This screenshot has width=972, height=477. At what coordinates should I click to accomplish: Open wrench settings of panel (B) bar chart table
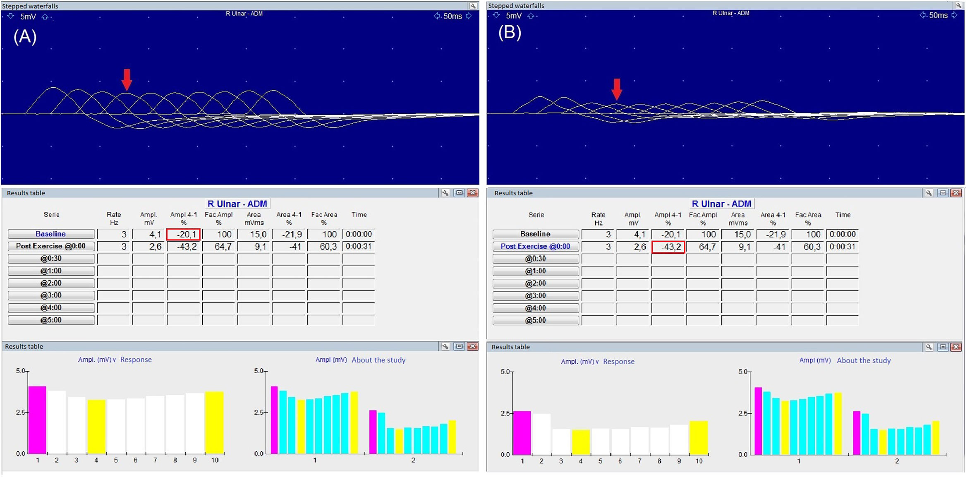pos(929,347)
